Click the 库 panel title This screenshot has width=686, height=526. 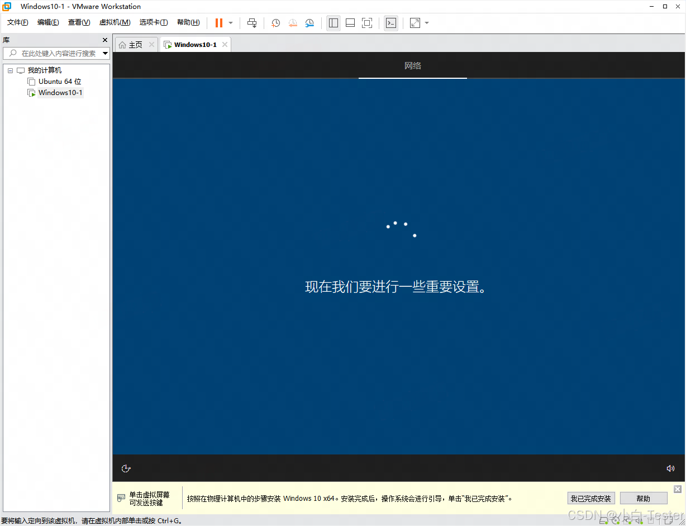coord(6,40)
